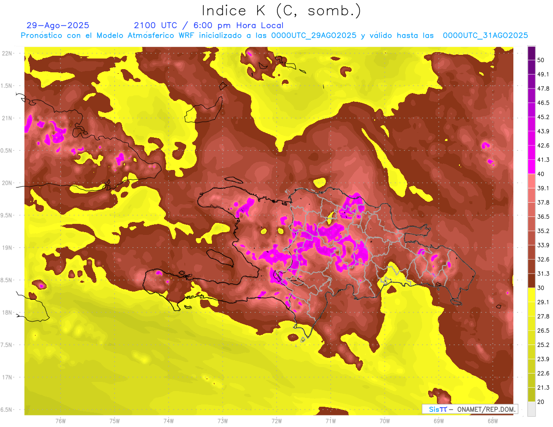Click the "30" colorbar value
This screenshot has height=427, width=553.
click(541, 288)
